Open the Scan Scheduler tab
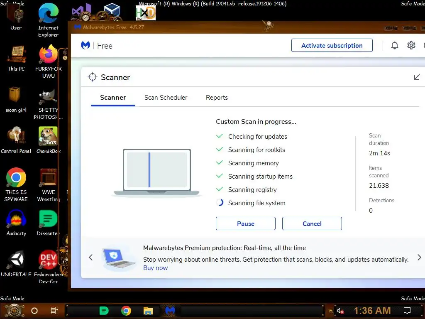This screenshot has width=425, height=319. pos(166,98)
